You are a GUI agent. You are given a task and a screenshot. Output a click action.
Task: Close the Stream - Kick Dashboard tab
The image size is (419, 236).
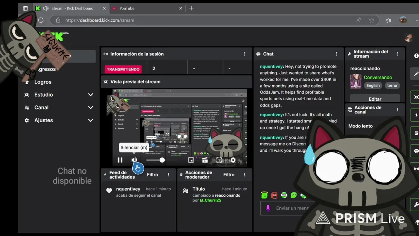coord(104,8)
